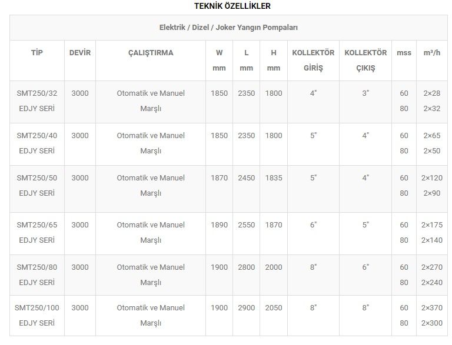The height and width of the screenshot is (345, 452).
Task: Select the SMT250/50 type cell
Action: [36, 185]
